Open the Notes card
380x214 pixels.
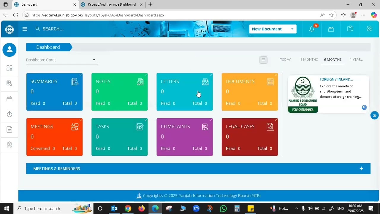[x=119, y=92]
